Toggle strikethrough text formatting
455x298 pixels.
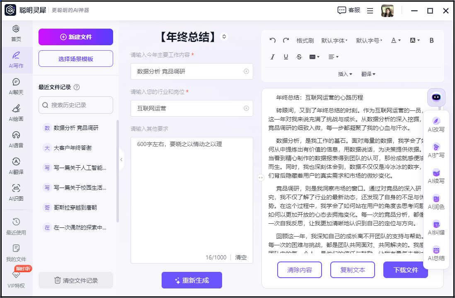pos(299,57)
